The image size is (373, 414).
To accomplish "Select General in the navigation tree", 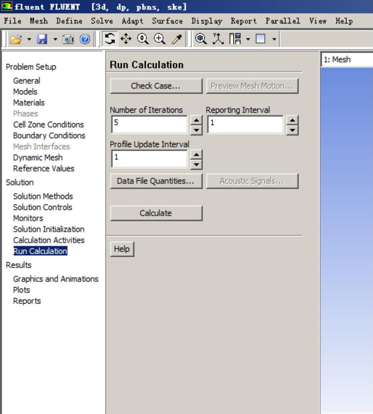I will point(27,80).
